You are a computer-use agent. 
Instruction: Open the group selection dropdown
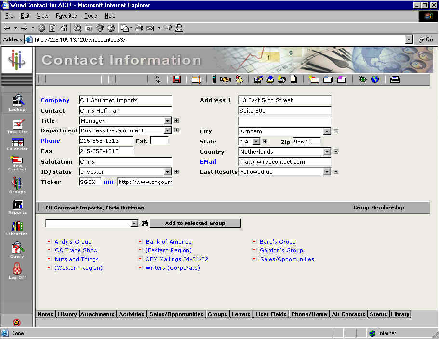(134, 223)
